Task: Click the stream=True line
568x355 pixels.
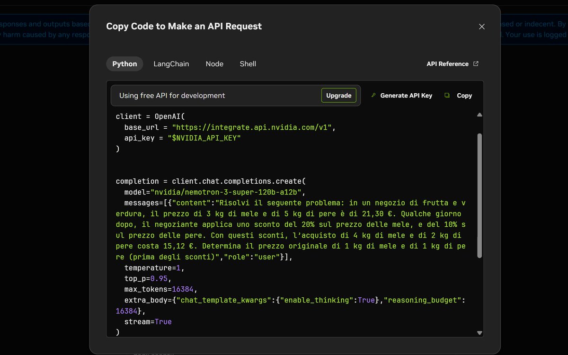Action: tap(148, 322)
